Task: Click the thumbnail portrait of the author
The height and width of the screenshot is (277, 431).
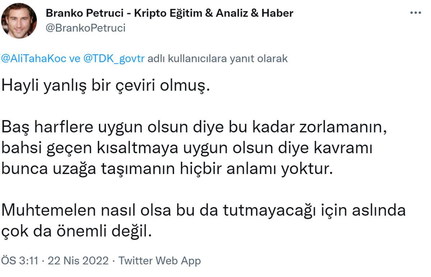Action: tap(19, 19)
